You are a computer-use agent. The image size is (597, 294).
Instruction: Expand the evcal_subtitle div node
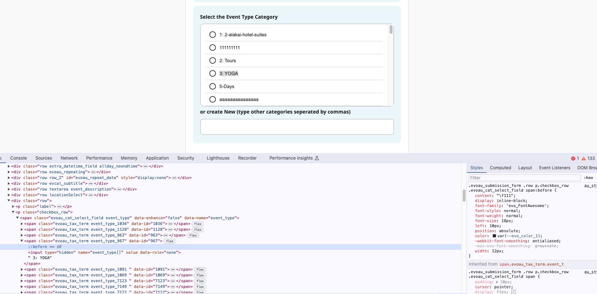(9, 184)
